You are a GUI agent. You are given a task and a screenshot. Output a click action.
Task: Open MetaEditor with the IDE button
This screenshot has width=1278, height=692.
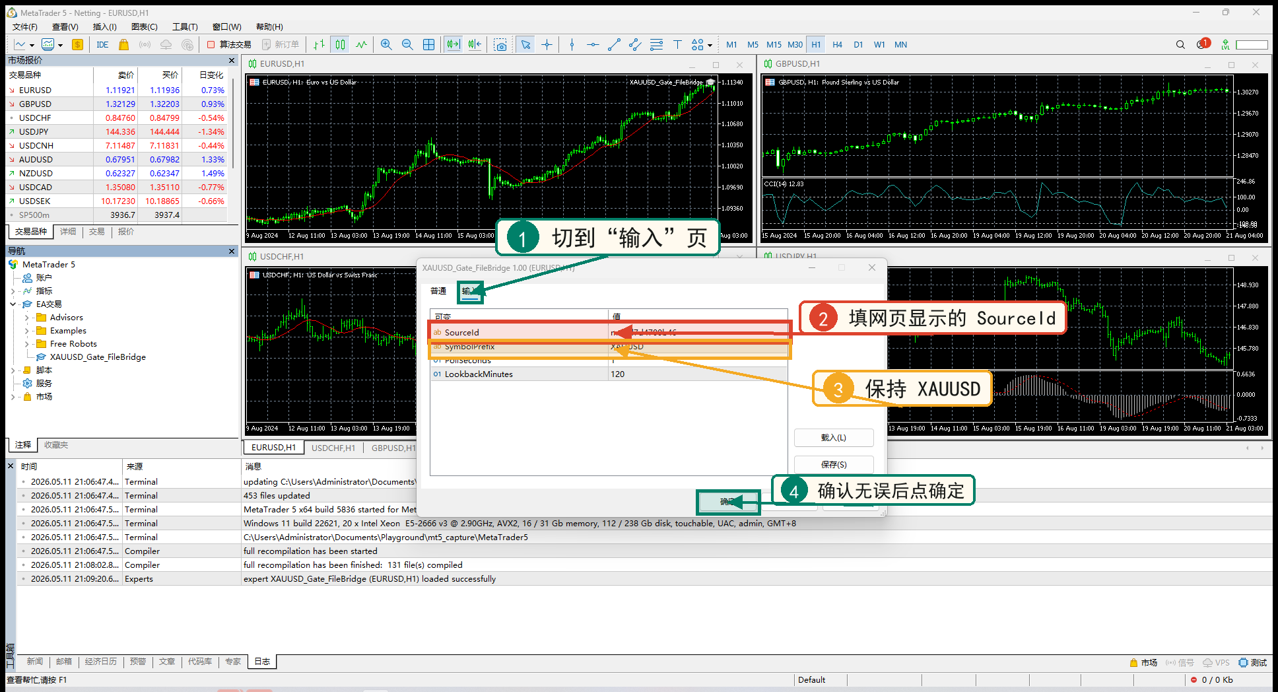pyautogui.click(x=102, y=44)
